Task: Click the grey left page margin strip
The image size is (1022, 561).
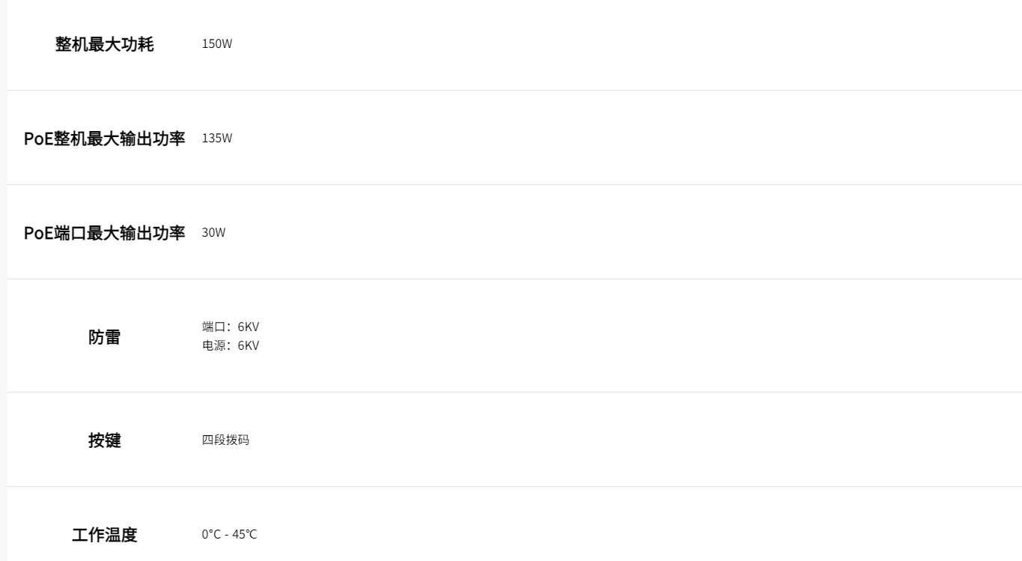Action: pyautogui.click(x=4, y=280)
